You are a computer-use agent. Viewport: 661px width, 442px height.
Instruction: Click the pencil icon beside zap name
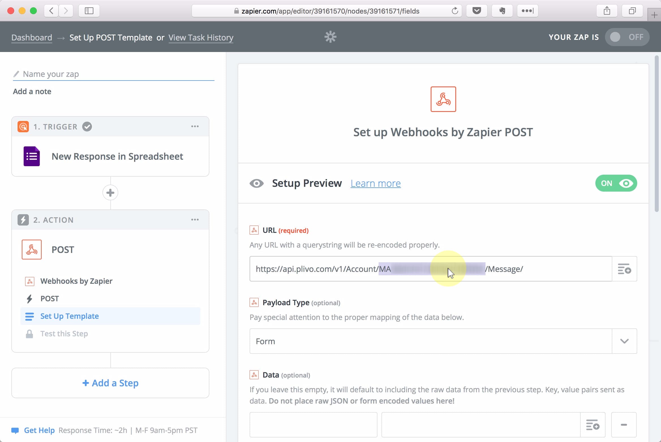[16, 74]
